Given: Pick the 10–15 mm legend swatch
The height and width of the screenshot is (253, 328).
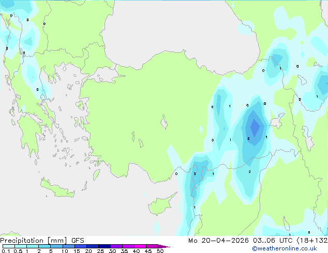Looking at the screenshot, I should pyautogui.click(x=69, y=246).
